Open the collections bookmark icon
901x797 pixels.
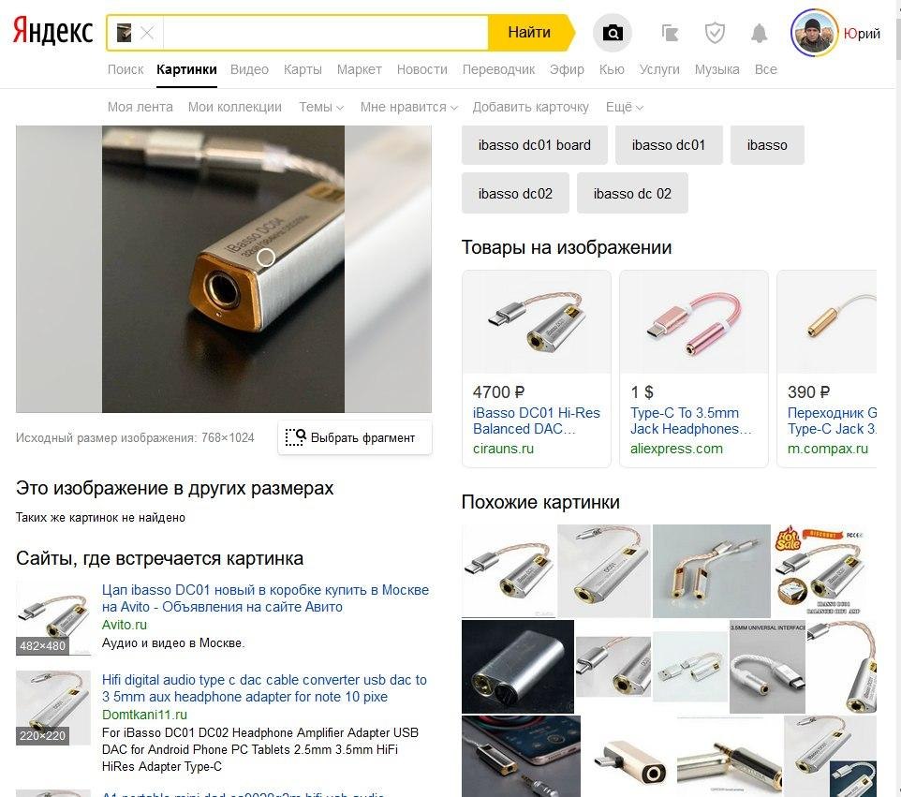coord(670,33)
